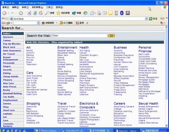Switch to Trend Micro PC-cillin taskbar button

(74, 131)
